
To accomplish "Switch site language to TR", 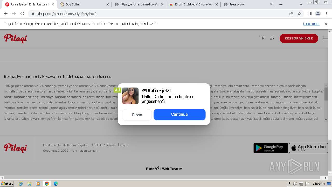I will pyautogui.click(x=262, y=38).
